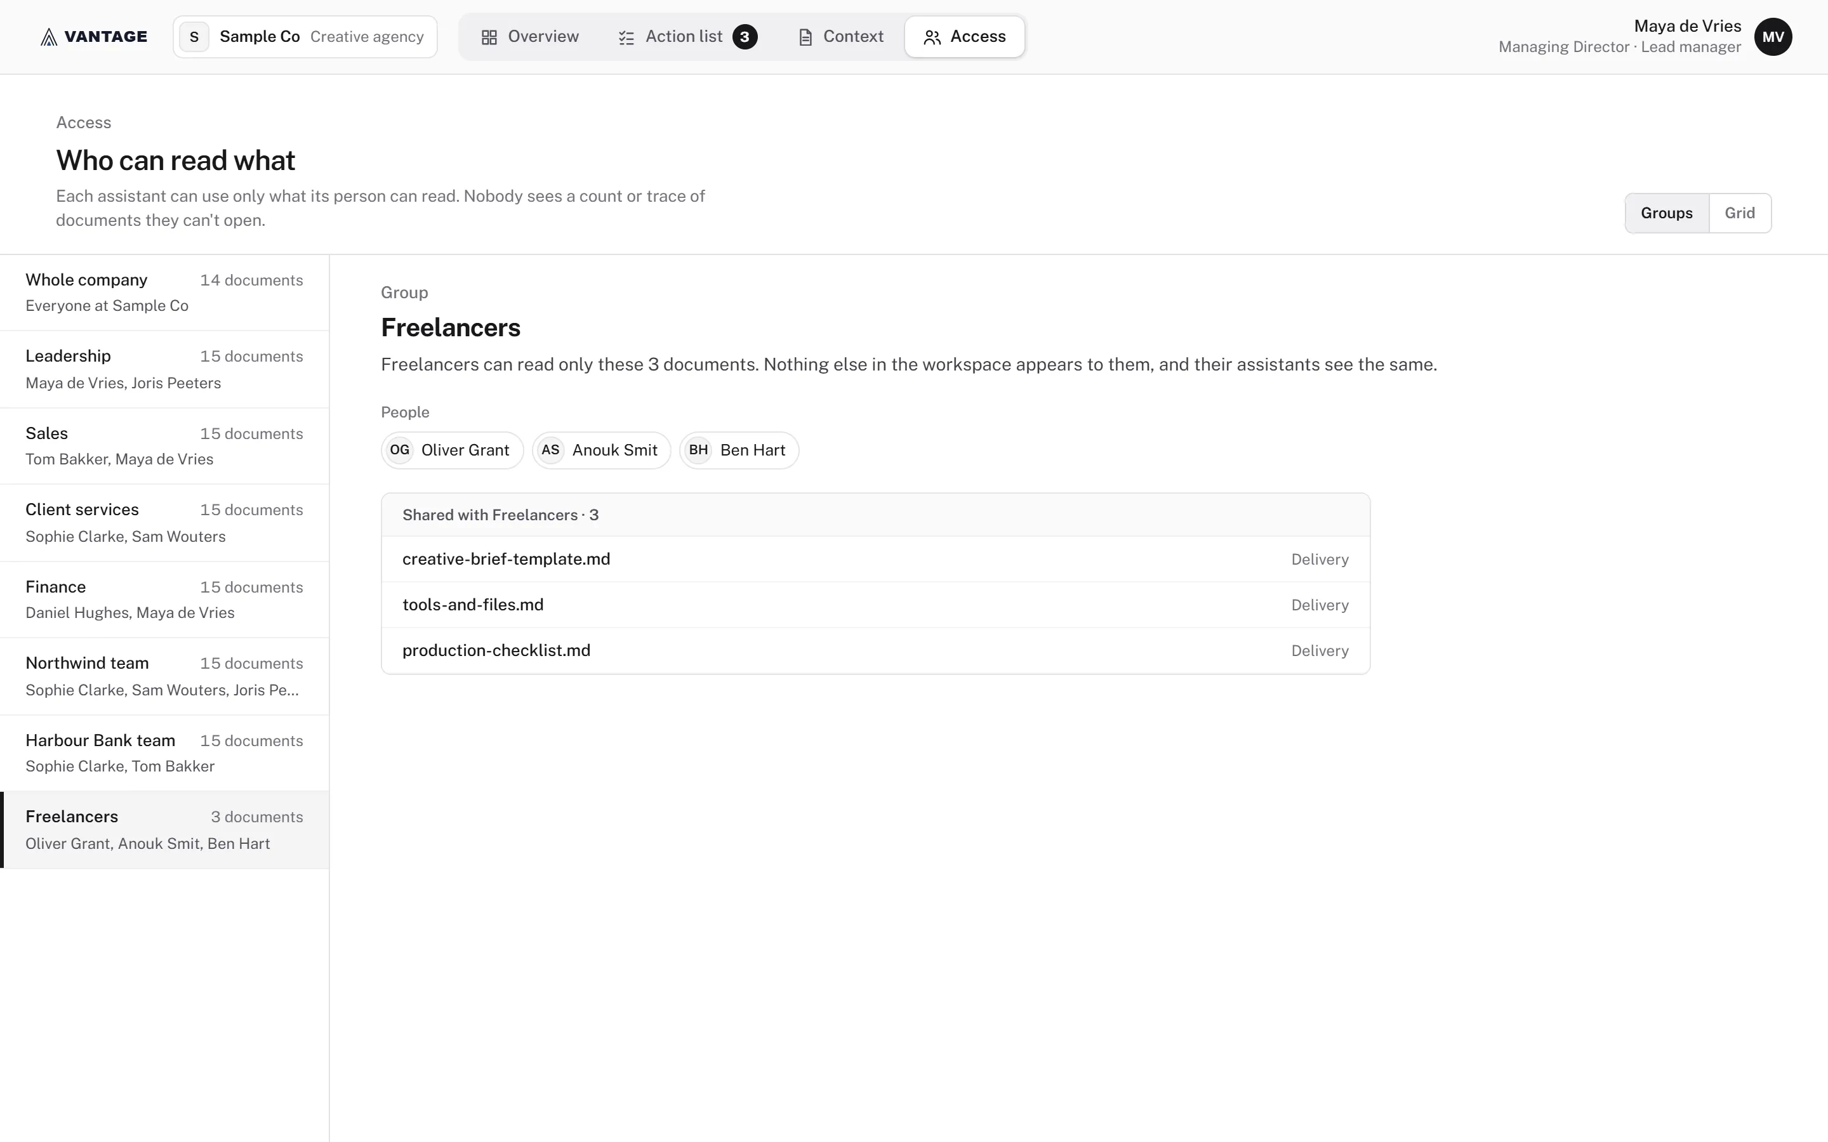1828x1142 pixels.
Task: Click the Ben Hart person chip
Action: click(x=739, y=450)
